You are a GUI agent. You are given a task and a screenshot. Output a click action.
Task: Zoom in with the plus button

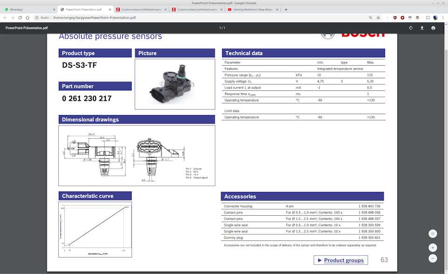433,247
